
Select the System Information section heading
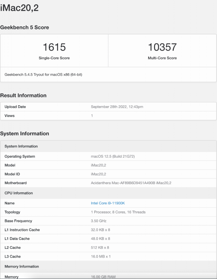[x=24, y=134]
